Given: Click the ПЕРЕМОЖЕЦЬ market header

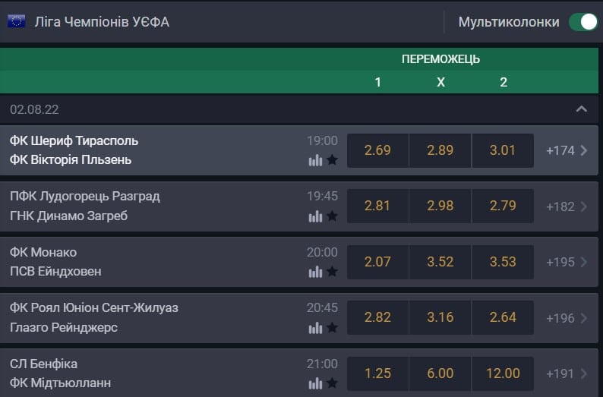Looking at the screenshot, I should click(440, 59).
